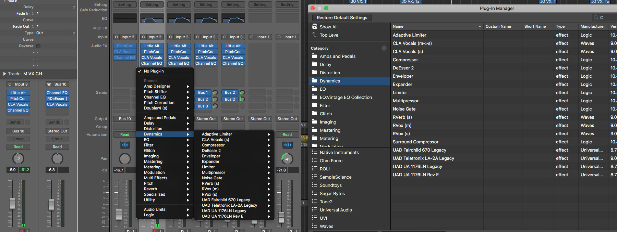Click the waveform icon below the first Read button
The width and height of the screenshot is (617, 232).
tap(125, 145)
